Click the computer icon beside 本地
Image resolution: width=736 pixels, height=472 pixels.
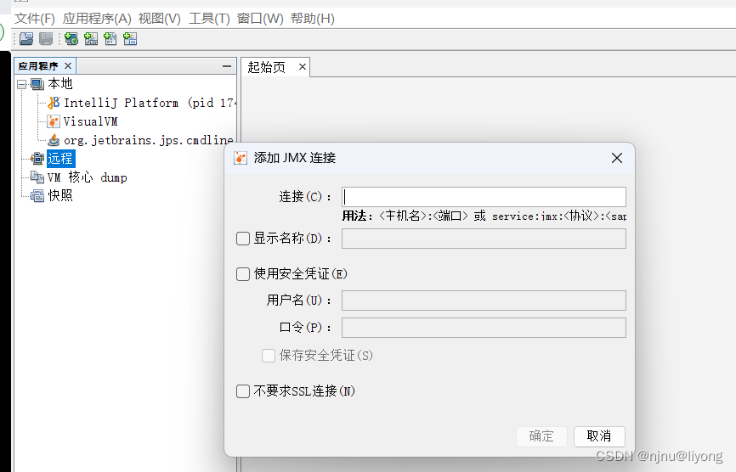pyautogui.click(x=37, y=84)
